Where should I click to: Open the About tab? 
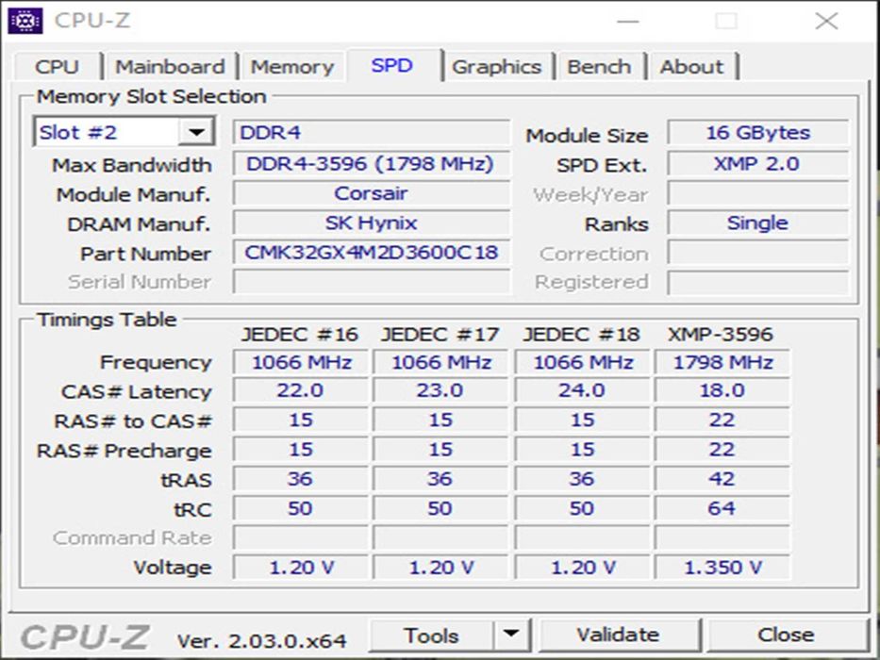point(691,67)
